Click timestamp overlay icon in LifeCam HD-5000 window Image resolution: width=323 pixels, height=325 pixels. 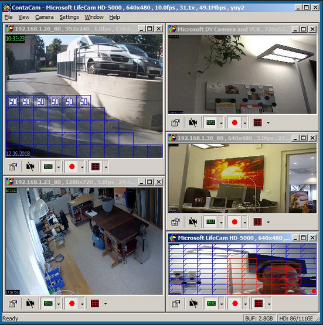(x=211, y=304)
